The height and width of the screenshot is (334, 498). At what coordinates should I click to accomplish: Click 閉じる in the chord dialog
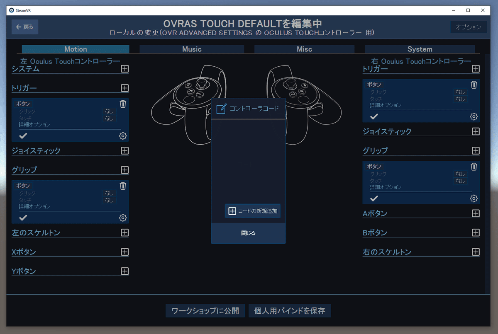248,233
